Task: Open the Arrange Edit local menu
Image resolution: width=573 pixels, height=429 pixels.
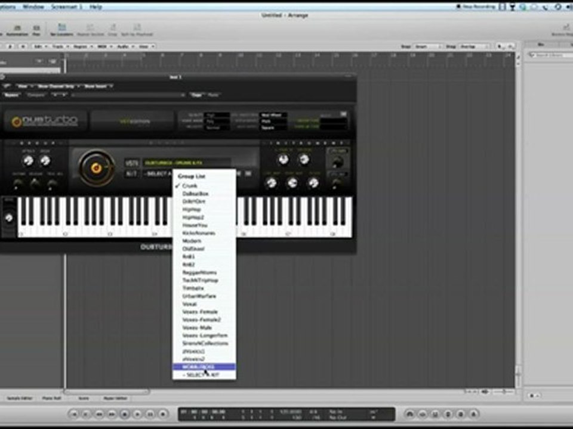Action: [x=40, y=46]
